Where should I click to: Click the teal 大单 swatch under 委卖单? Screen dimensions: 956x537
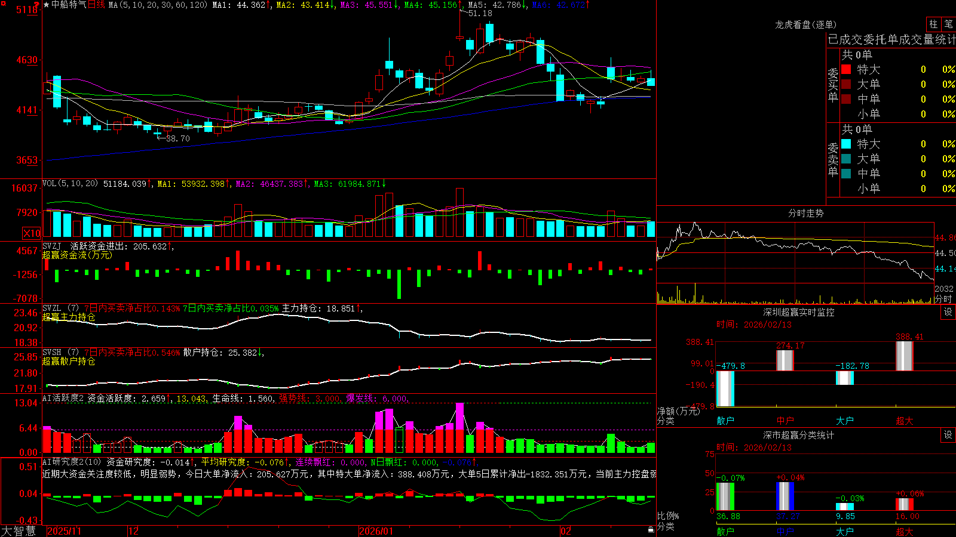pos(846,159)
